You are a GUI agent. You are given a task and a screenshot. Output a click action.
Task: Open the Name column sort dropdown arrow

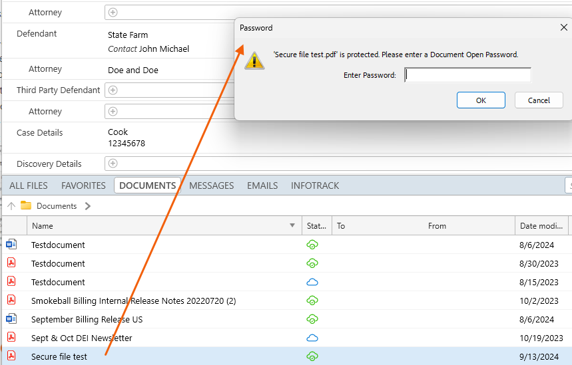click(292, 225)
